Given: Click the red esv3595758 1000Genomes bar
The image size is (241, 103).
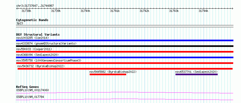Looking at the screenshot, I should coord(125,63).
